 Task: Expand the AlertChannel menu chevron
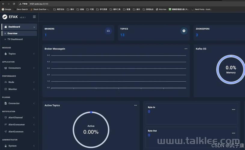pyautogui.click(x=34, y=118)
